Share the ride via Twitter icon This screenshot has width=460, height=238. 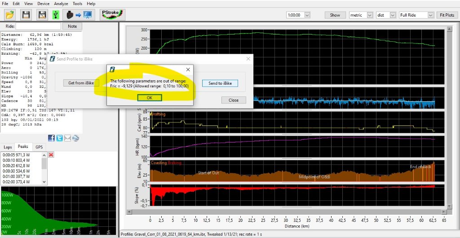59,138
